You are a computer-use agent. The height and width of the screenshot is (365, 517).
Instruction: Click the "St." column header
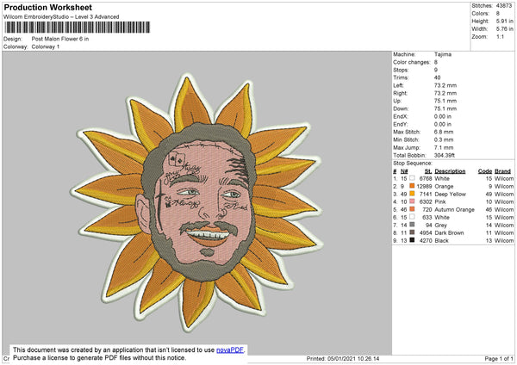(428, 171)
